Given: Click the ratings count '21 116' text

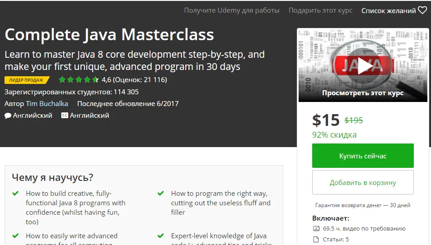Looking at the screenshot, I should coord(154,80).
